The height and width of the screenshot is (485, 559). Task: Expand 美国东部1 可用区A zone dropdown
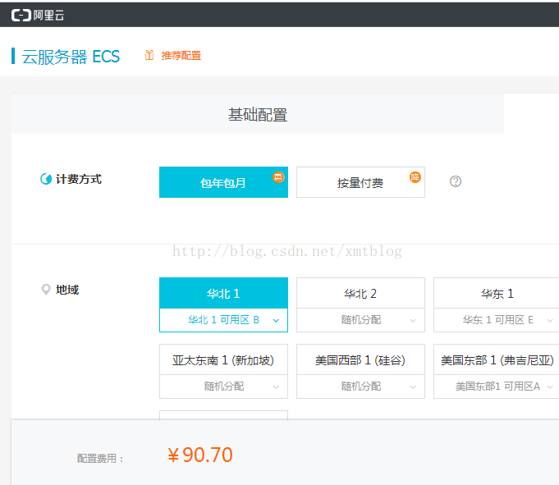coord(497,387)
